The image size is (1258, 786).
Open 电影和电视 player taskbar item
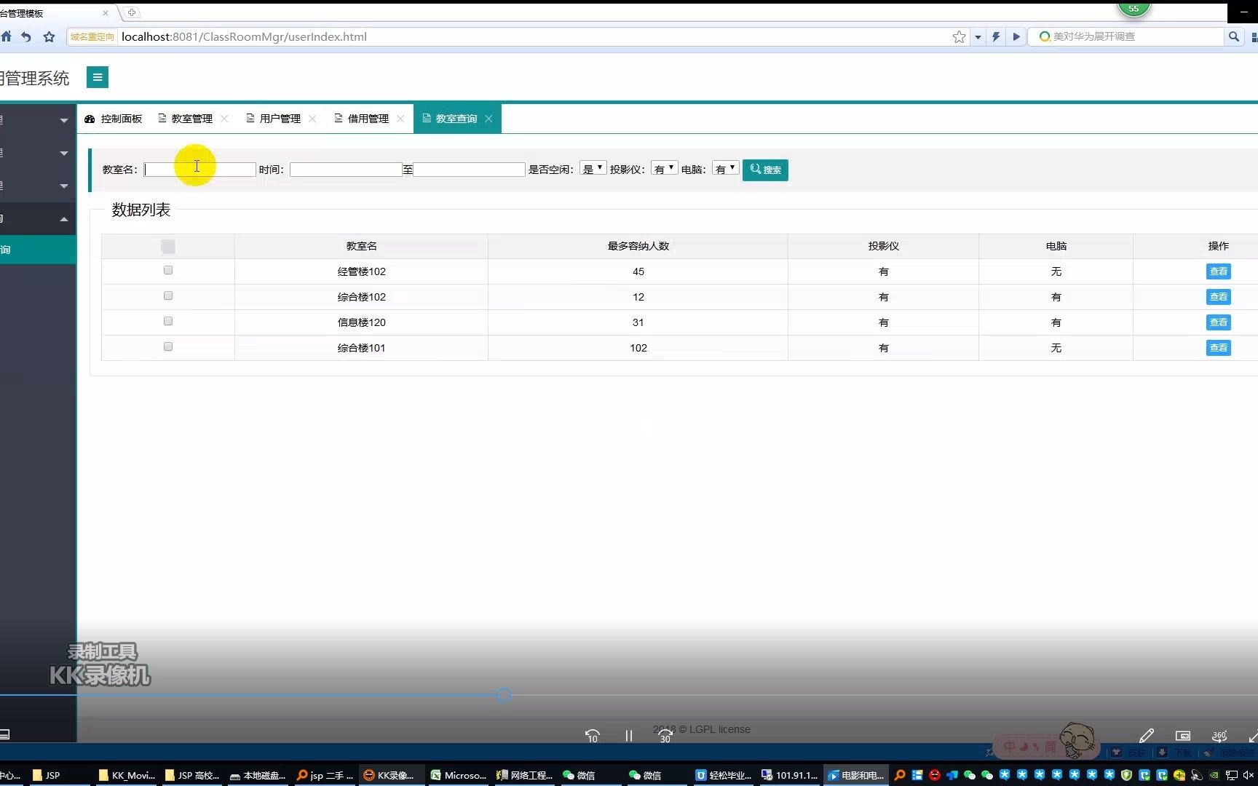click(x=855, y=775)
